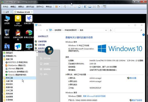Open the snapshot manager clock icon

[80, 7]
